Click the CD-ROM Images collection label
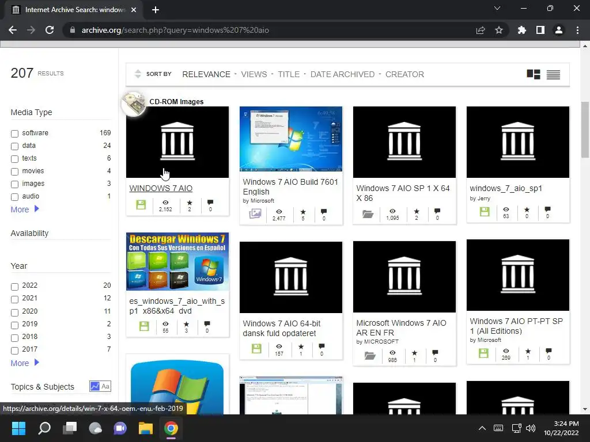 (x=176, y=101)
